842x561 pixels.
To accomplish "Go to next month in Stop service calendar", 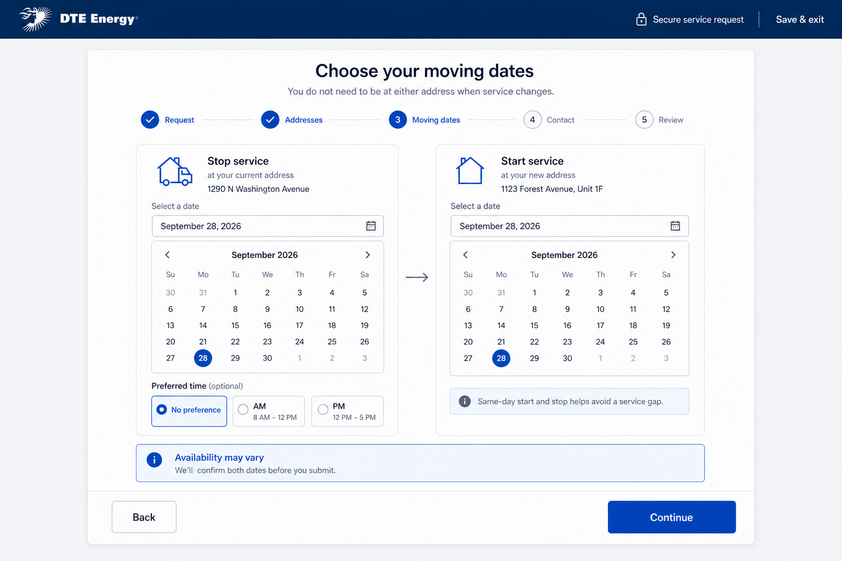I will [367, 255].
